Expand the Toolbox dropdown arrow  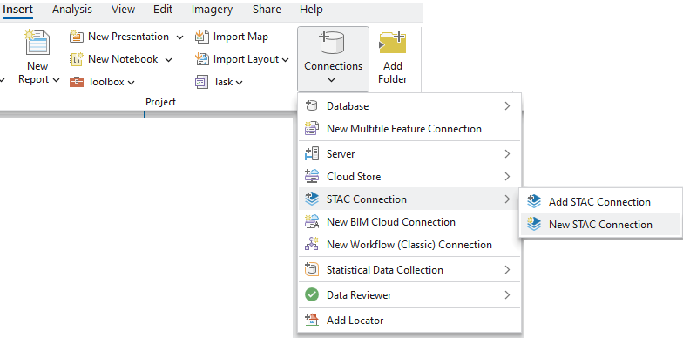131,83
